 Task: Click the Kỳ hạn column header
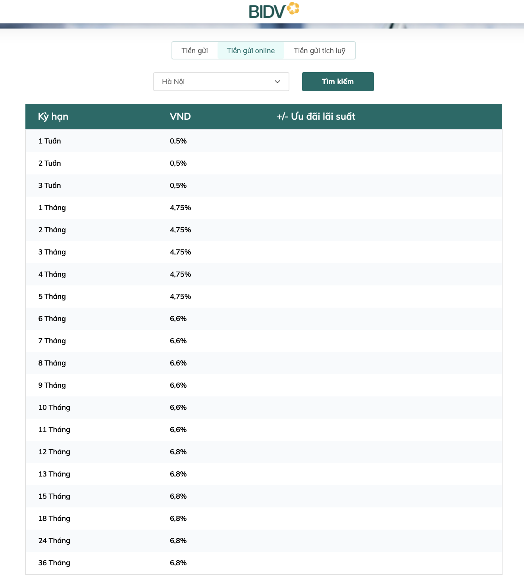[53, 117]
